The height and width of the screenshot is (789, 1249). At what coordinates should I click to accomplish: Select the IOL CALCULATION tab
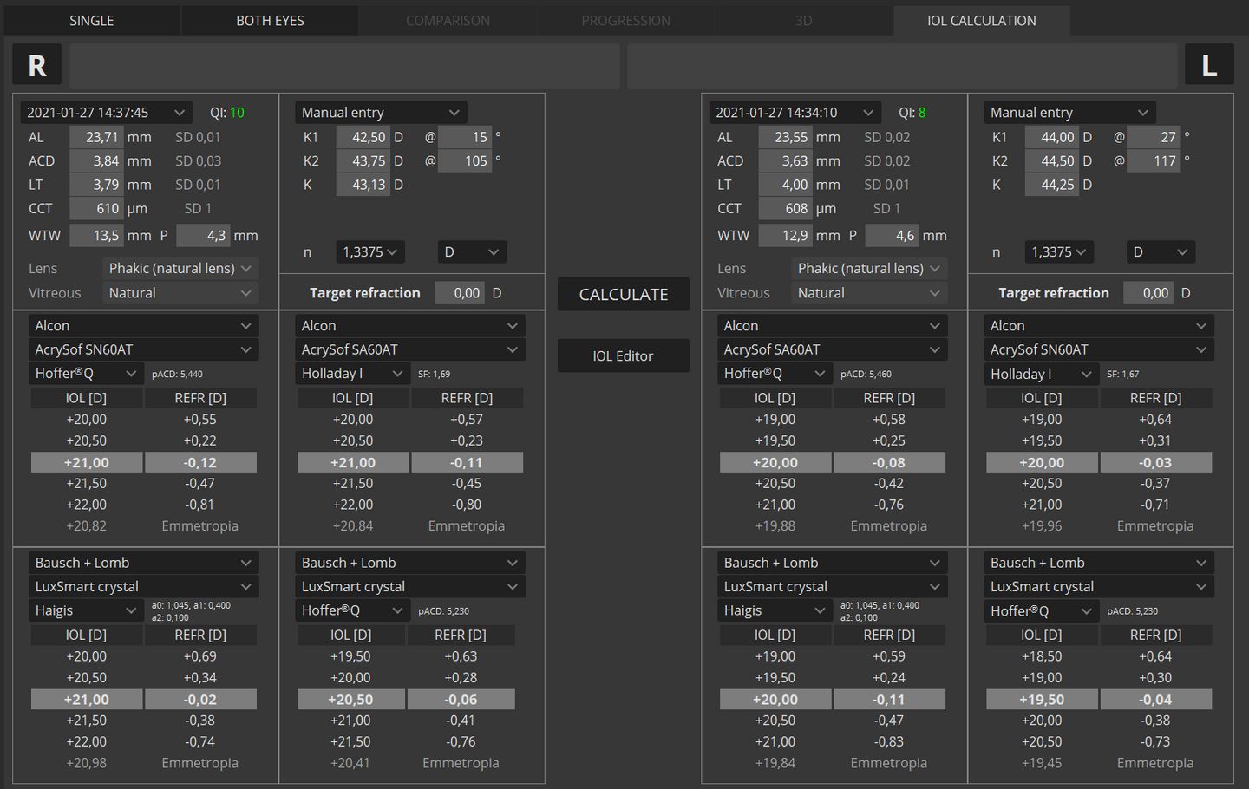pos(981,21)
